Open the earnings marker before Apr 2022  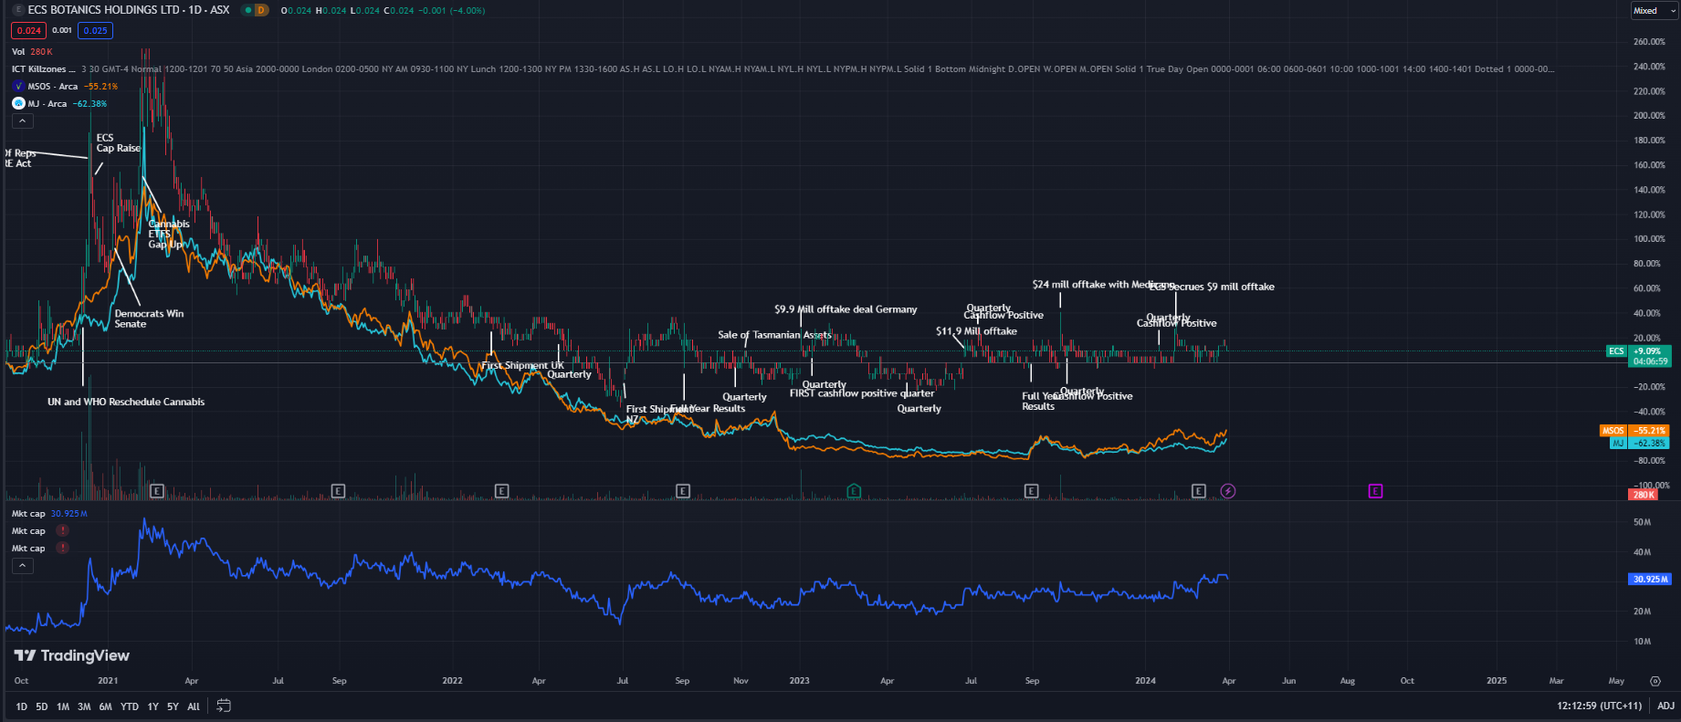click(501, 491)
